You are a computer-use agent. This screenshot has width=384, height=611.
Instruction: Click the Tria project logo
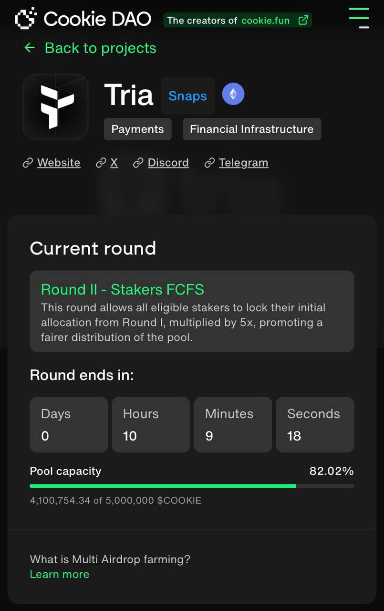tap(56, 107)
